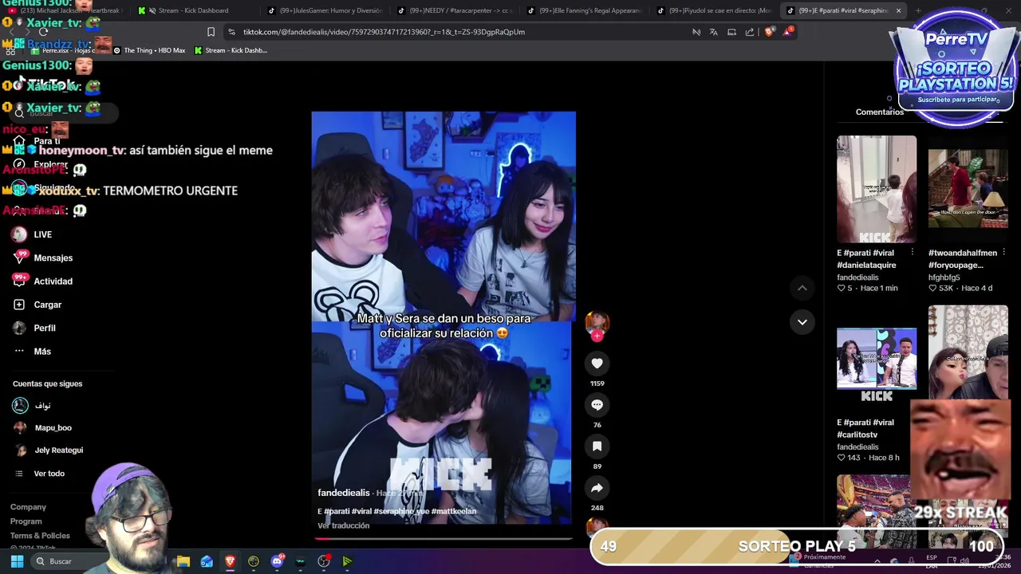Like the TikTok video with heart icon

[597, 364]
